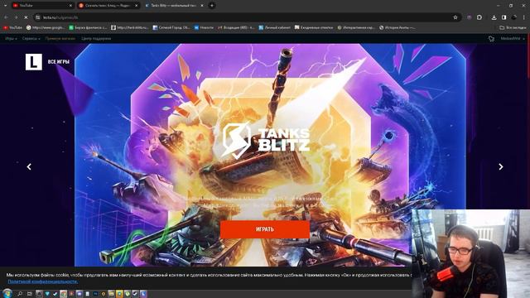This screenshot has width=530, height=298.
Task: Click the Lesta 'L' logo icon
Action: [x=34, y=62]
